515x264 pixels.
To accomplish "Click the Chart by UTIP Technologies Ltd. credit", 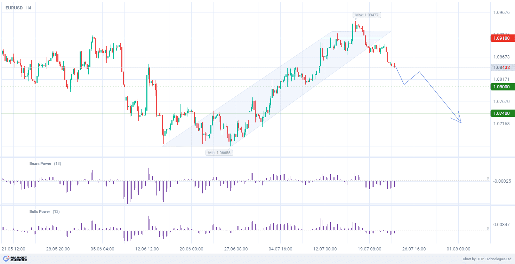I will click(487, 259).
